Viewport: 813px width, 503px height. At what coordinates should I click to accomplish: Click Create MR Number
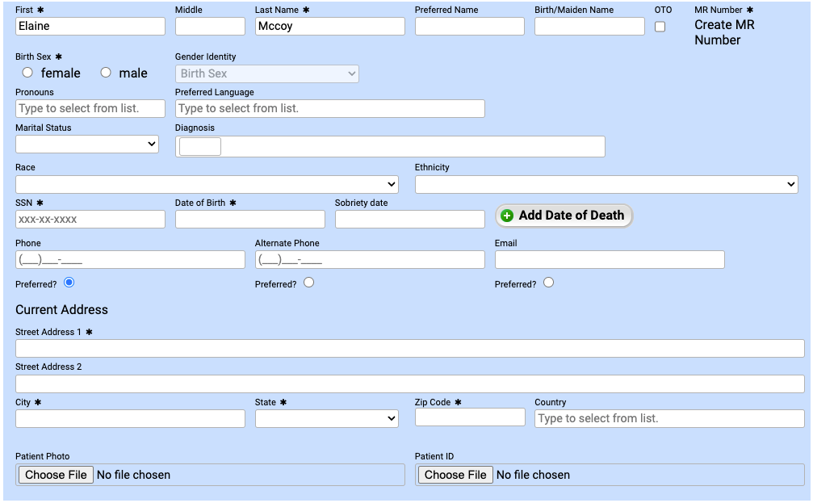[x=723, y=32]
